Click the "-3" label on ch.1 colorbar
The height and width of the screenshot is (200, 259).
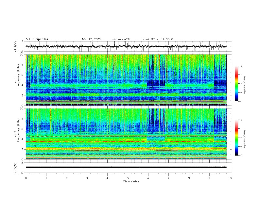click(x=241, y=66)
